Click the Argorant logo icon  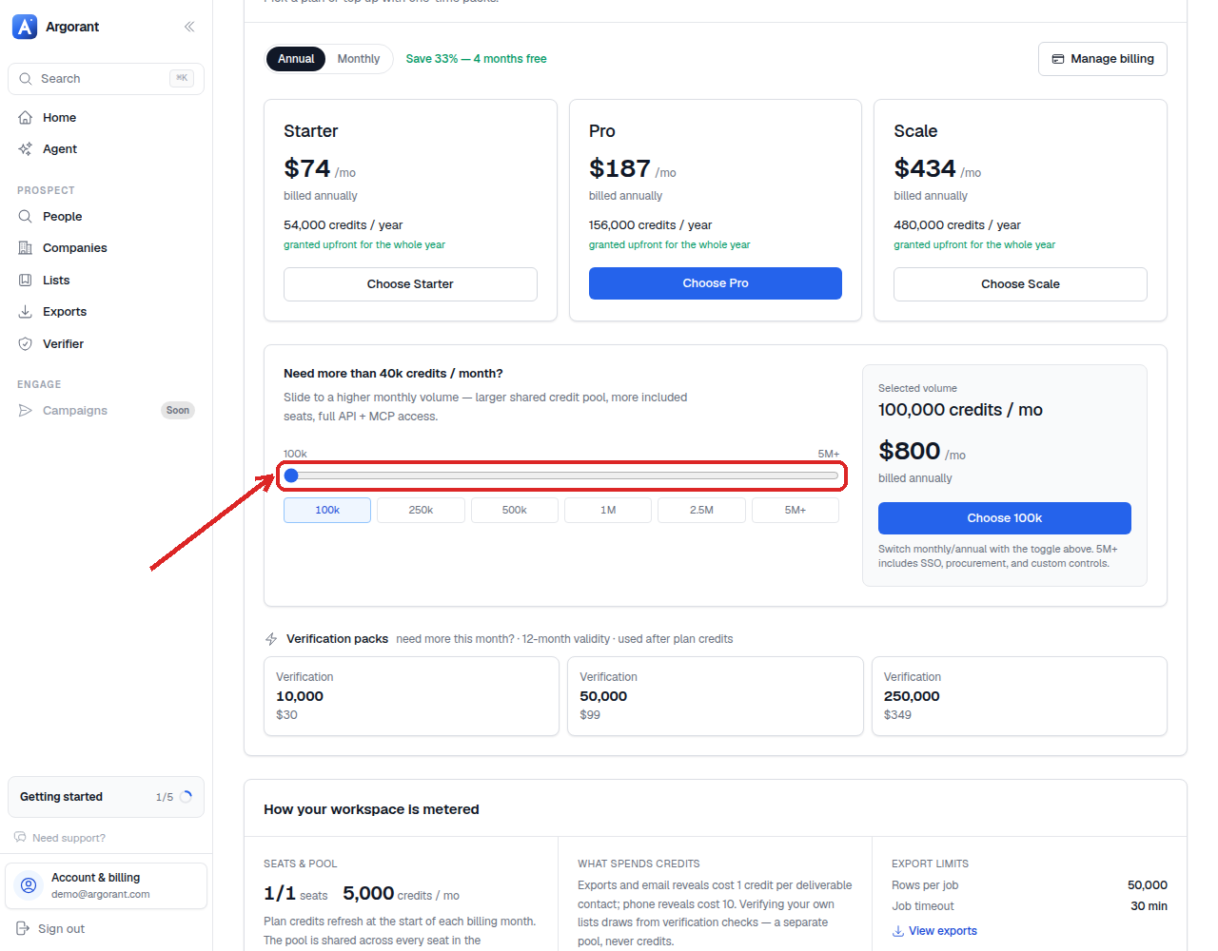point(25,27)
